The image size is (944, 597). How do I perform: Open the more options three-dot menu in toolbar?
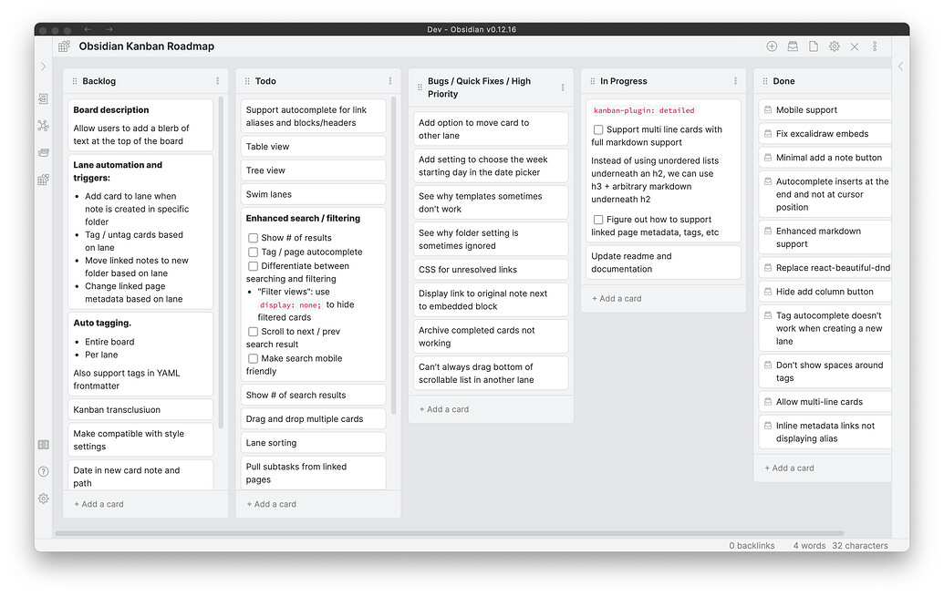point(875,46)
